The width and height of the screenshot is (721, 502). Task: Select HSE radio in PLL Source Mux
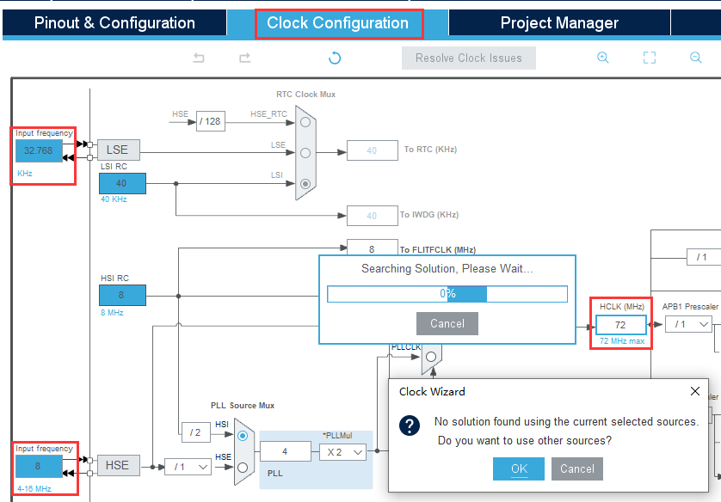[243, 468]
